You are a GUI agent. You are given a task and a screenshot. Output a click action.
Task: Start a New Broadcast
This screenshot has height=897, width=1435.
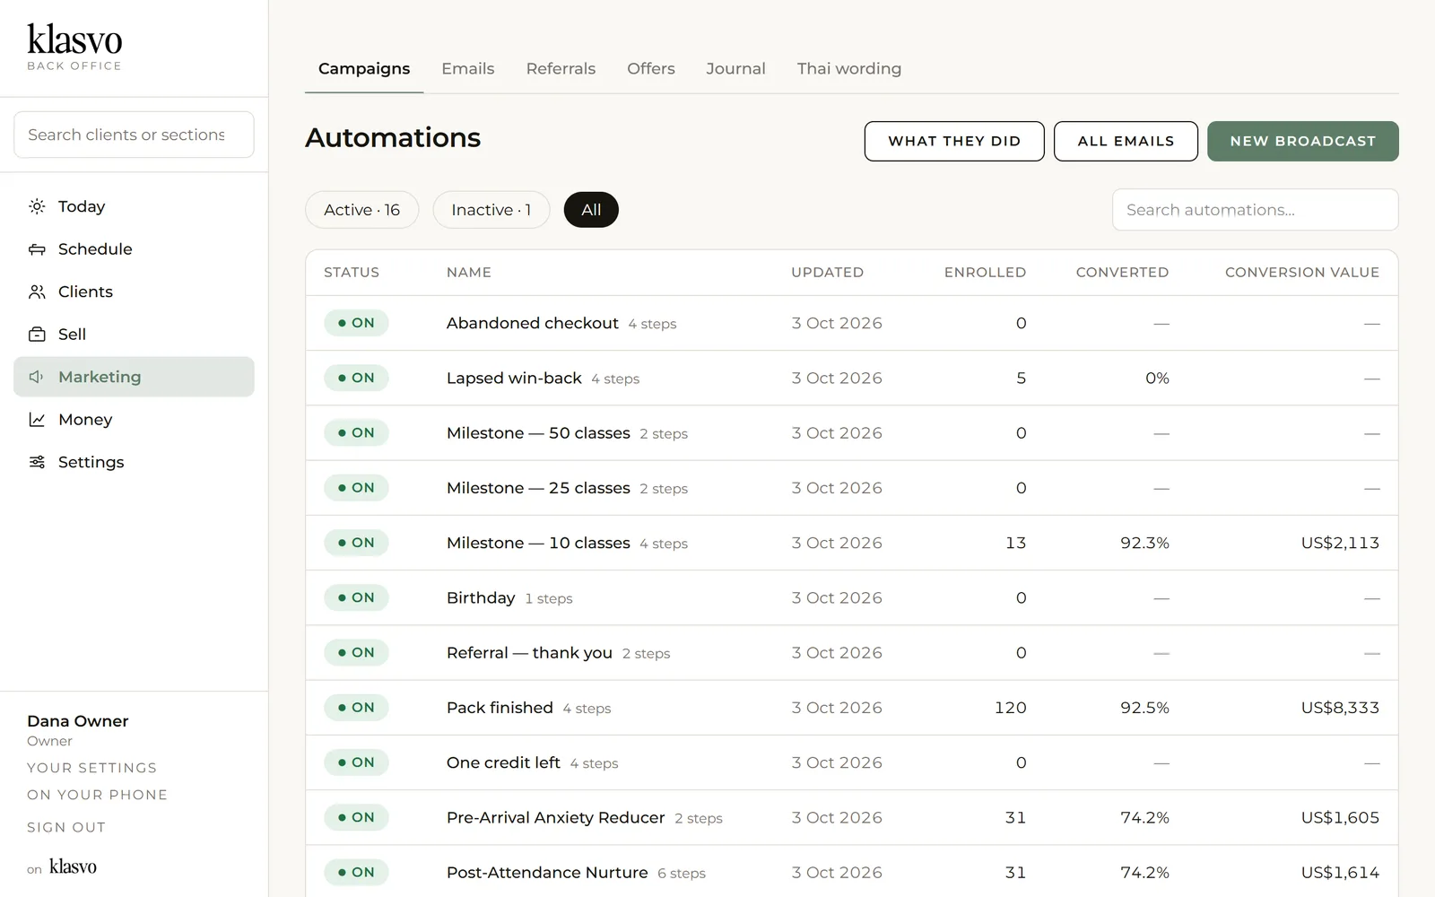(x=1303, y=141)
